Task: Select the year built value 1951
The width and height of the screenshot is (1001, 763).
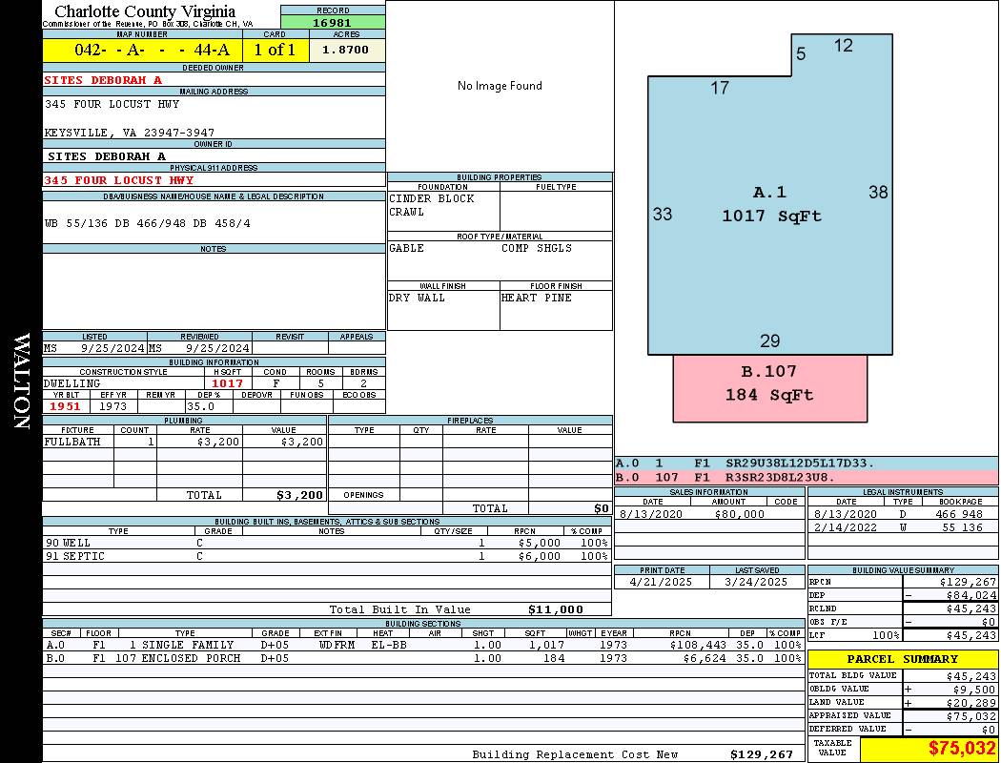Action: point(67,406)
